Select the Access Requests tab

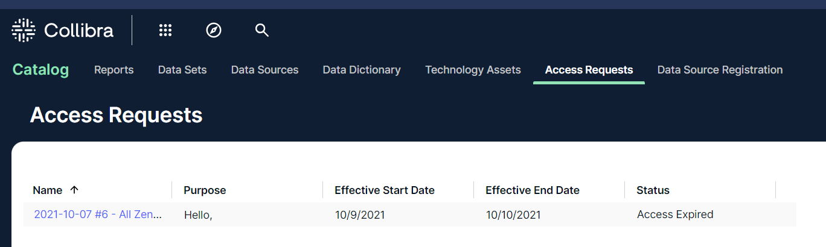pos(589,70)
